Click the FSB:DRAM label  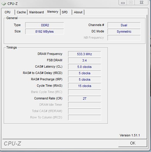[54, 60]
